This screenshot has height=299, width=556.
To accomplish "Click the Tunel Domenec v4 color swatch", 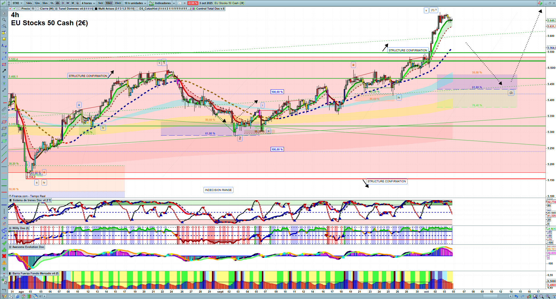I will click(56, 9).
